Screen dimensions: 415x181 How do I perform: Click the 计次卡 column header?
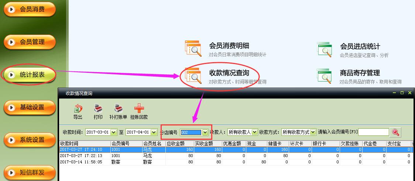pos(301,143)
